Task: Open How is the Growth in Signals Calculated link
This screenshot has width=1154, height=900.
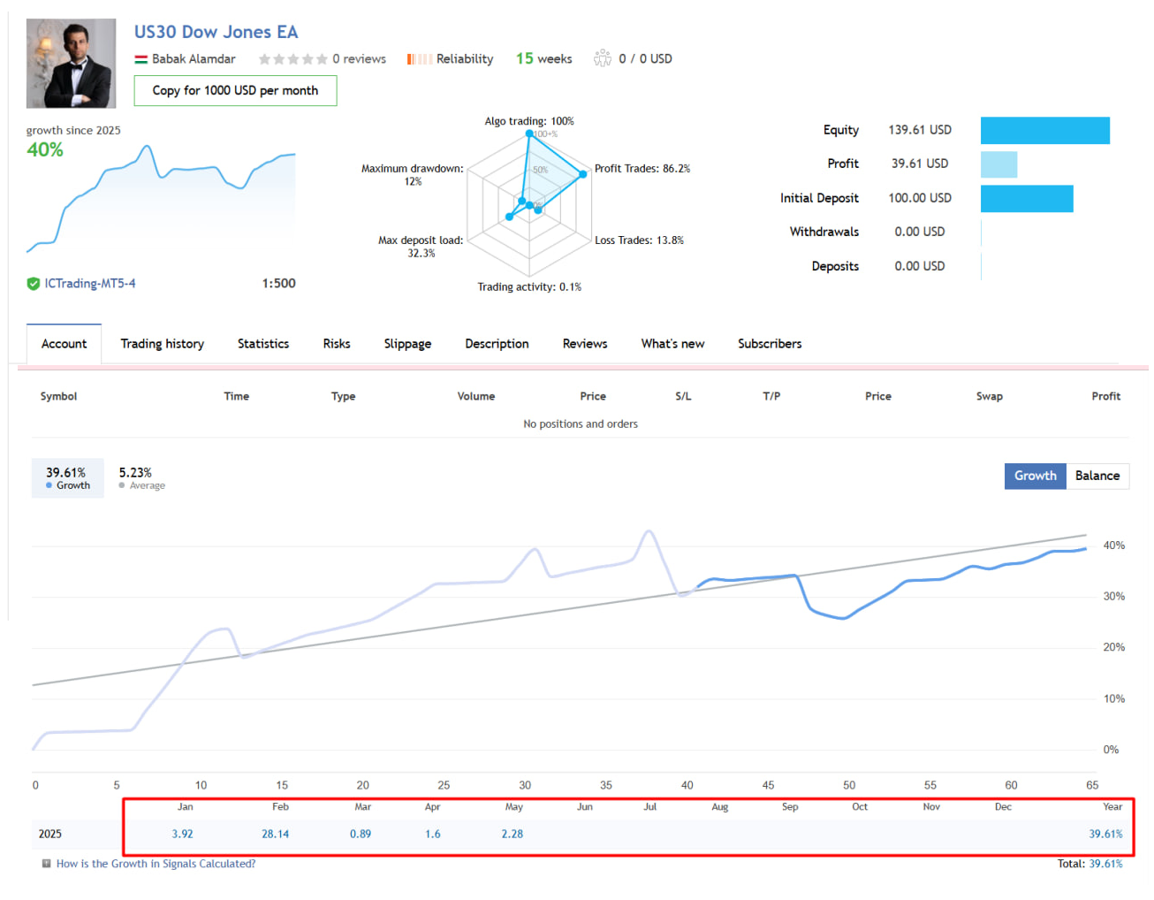Action: pyautogui.click(x=156, y=864)
